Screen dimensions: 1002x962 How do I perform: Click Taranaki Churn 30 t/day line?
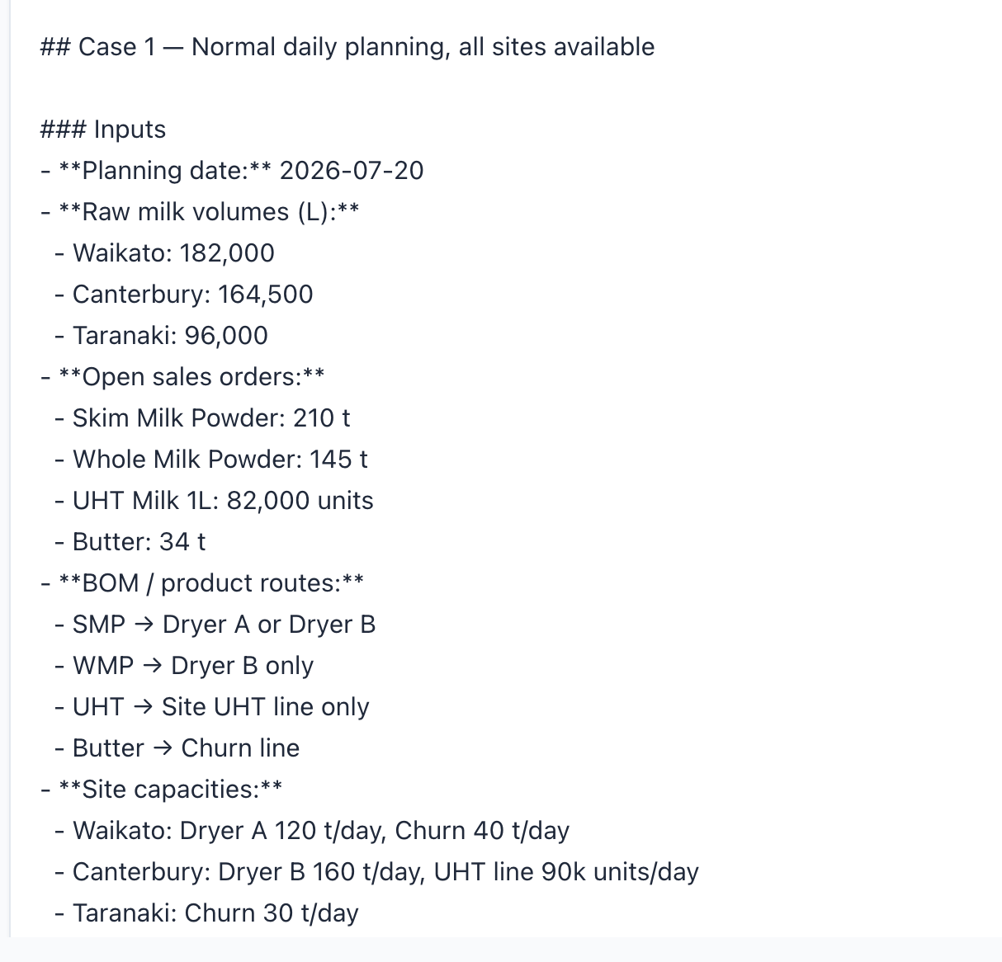pyautogui.click(x=206, y=913)
